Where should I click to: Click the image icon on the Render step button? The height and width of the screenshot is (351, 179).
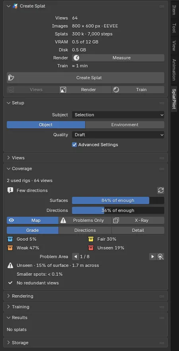(63, 90)
